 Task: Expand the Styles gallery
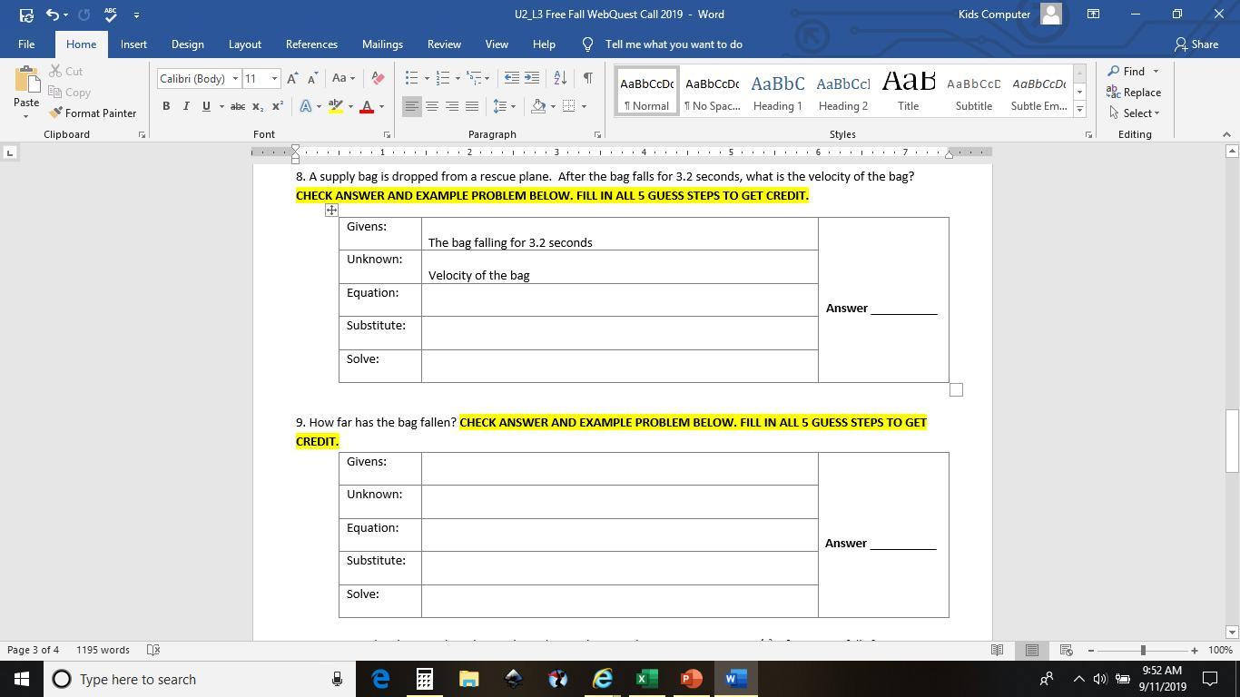point(1079,110)
